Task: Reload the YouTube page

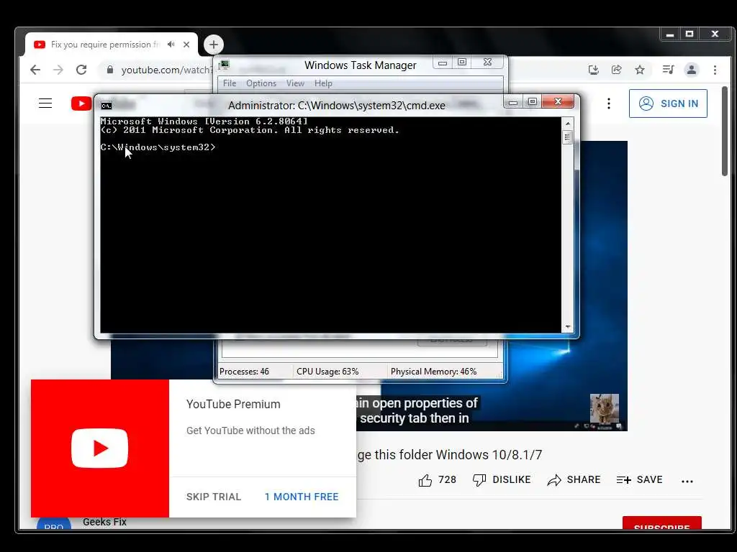Action: pos(81,70)
